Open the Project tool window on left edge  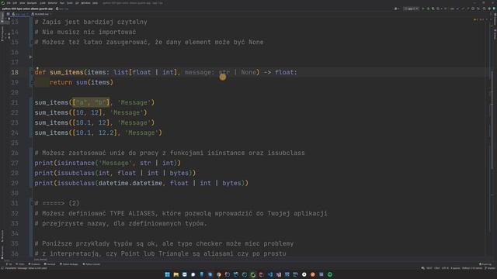tap(2, 18)
